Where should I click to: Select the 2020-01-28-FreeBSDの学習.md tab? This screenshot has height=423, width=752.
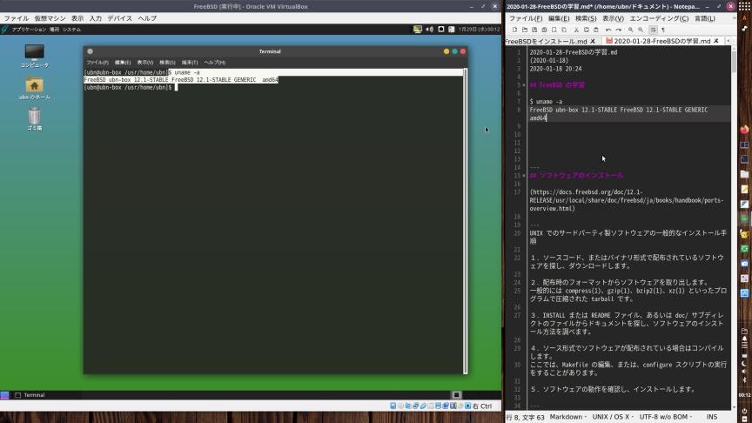point(661,41)
